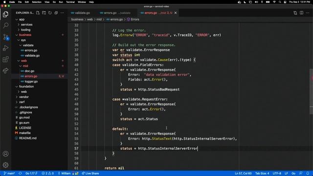Open editor more actions ellipsis

click(x=308, y=13)
